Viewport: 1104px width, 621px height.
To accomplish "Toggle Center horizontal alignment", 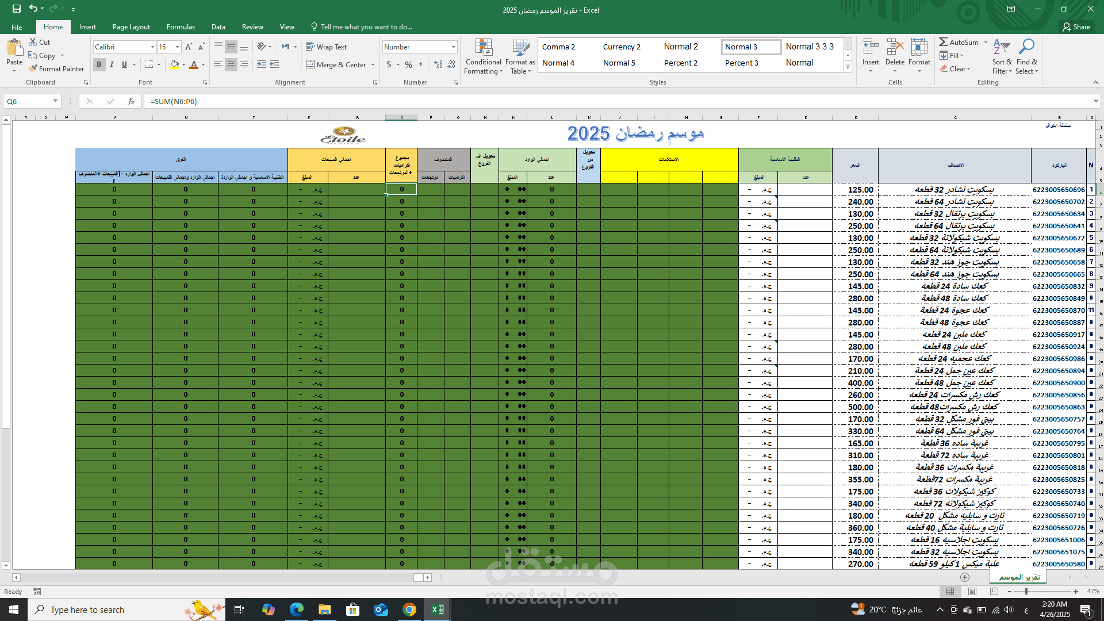I will (231, 64).
